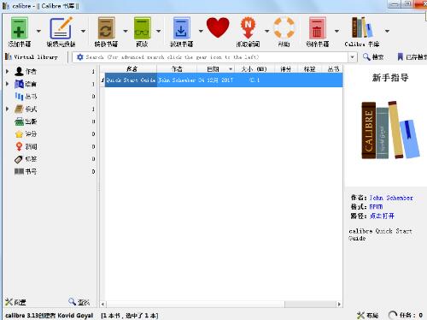Click the Convert books icon
Image resolution: width=427 pixels, height=320 pixels.
pyautogui.click(x=106, y=28)
